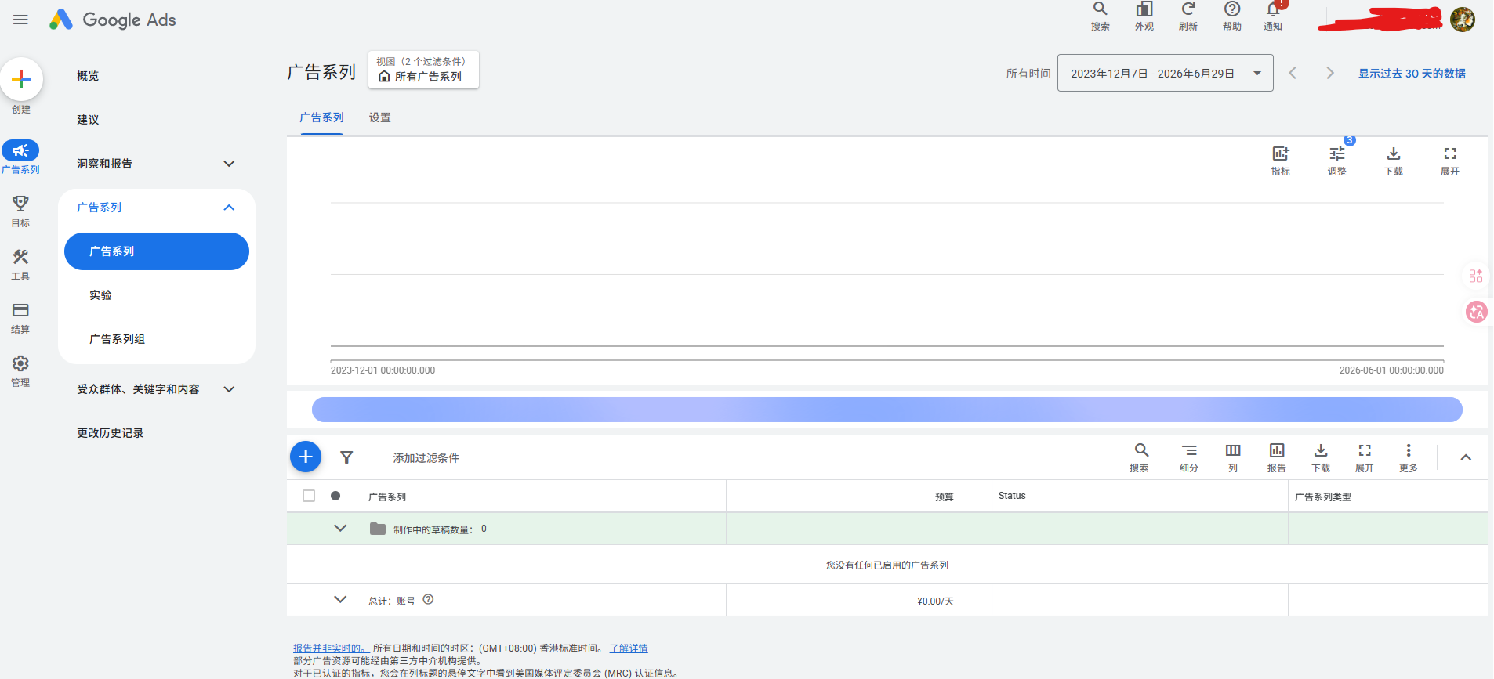
Task: Click the 广告系列类型 column header
Action: click(1322, 497)
